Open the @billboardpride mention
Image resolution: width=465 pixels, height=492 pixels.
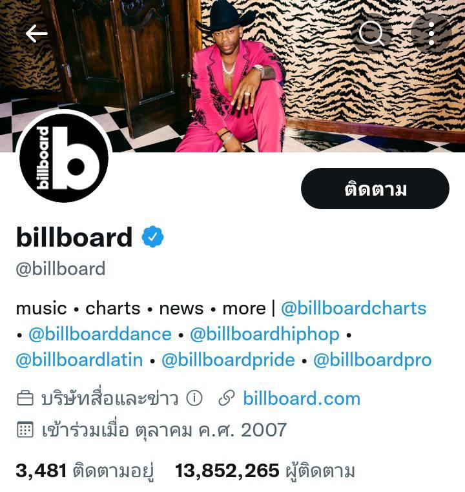228,360
